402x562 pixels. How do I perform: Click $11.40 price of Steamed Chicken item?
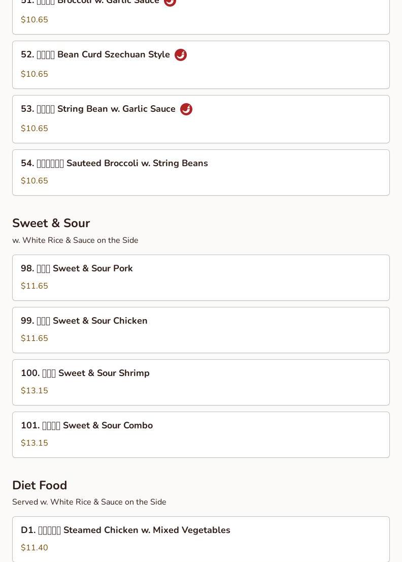pos(35,548)
